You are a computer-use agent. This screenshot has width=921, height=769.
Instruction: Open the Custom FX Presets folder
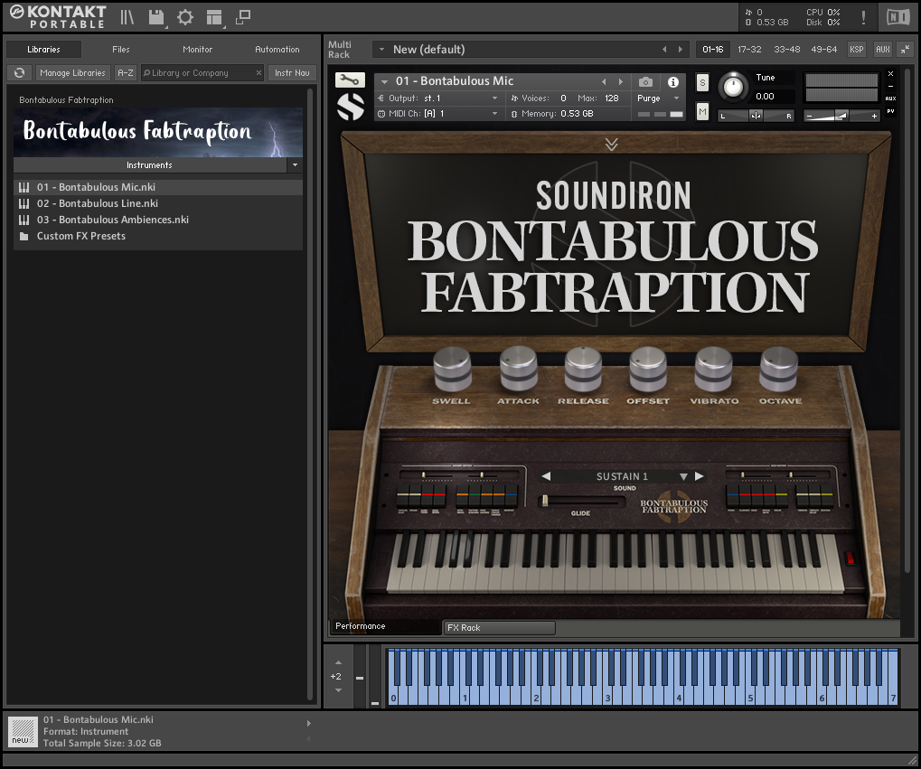pos(158,236)
